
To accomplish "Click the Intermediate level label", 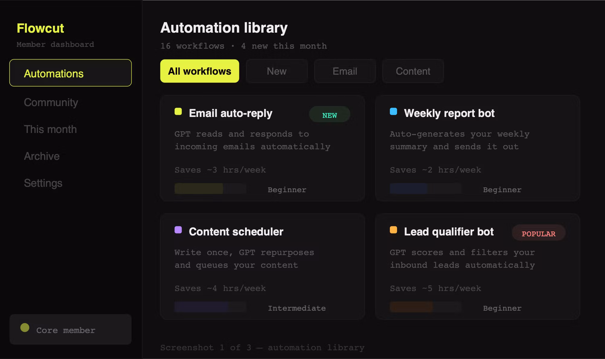I will (297, 308).
